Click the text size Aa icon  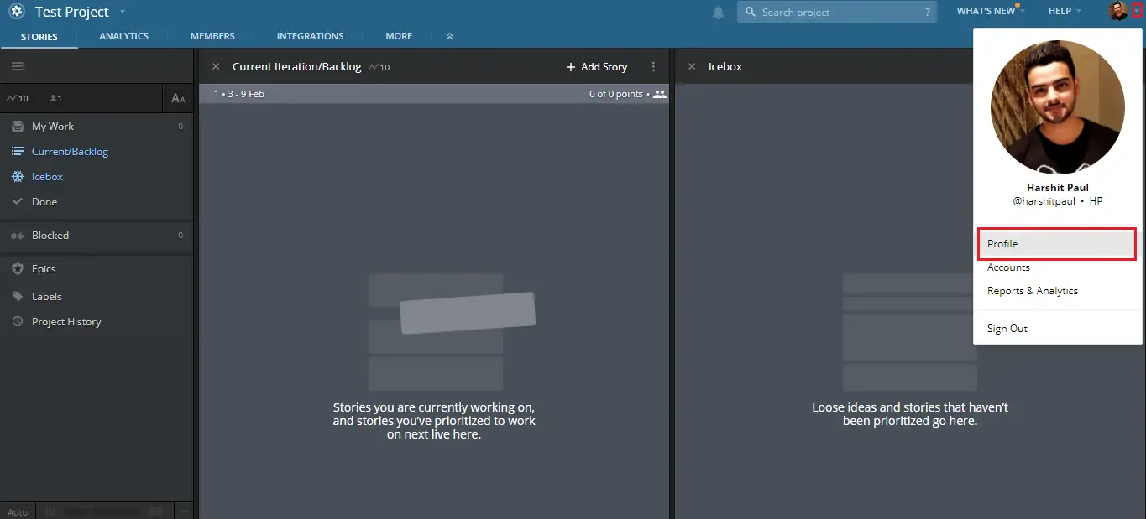(x=178, y=98)
